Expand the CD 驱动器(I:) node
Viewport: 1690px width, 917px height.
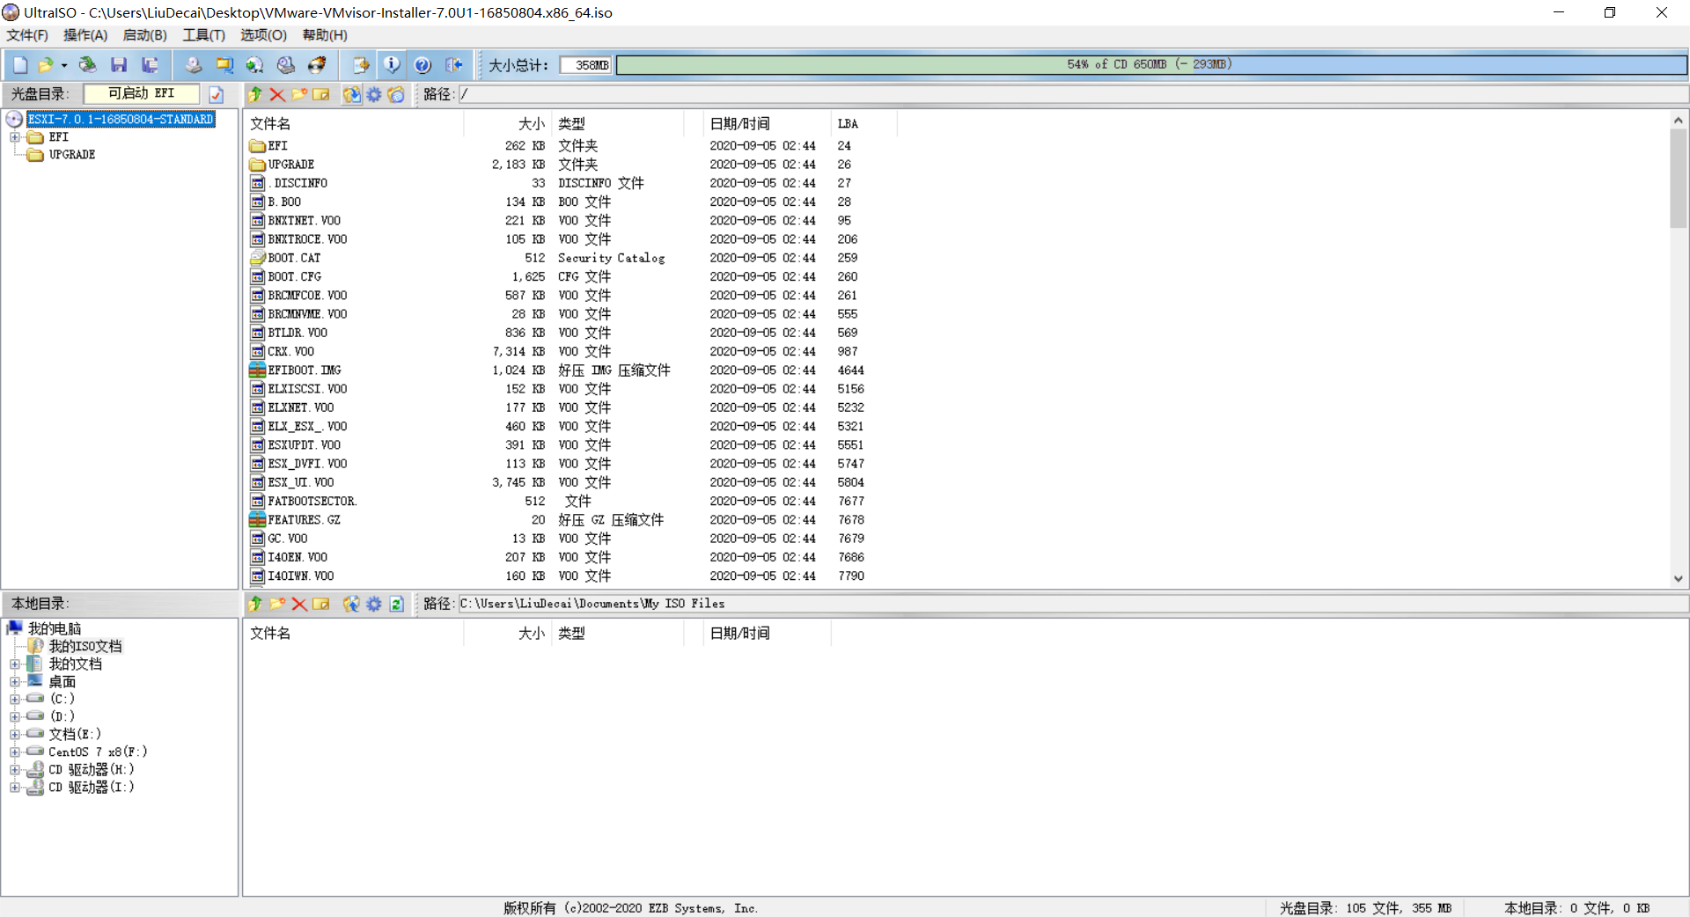tap(14, 788)
